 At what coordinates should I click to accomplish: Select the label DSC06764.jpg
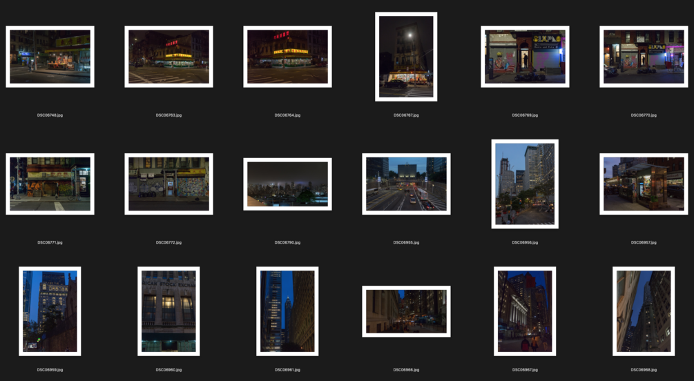[x=287, y=115]
